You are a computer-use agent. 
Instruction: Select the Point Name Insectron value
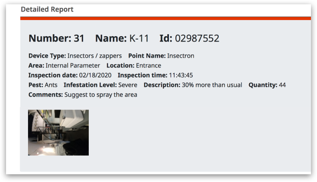(180, 56)
